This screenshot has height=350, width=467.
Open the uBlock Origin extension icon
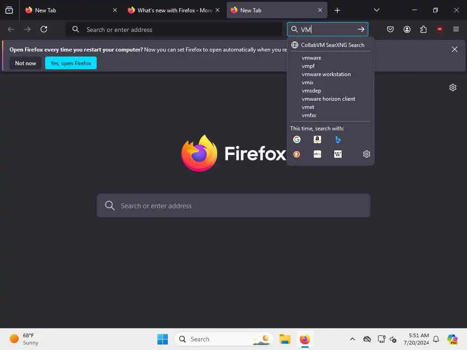click(x=439, y=29)
